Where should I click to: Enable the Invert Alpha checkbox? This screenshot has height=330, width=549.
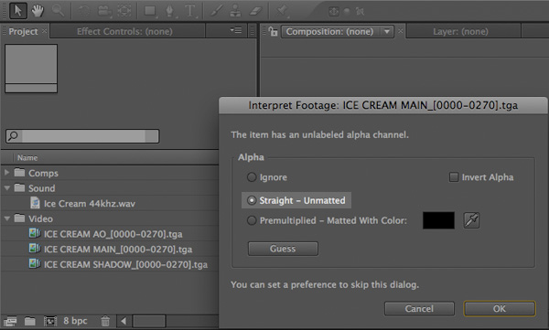[454, 177]
